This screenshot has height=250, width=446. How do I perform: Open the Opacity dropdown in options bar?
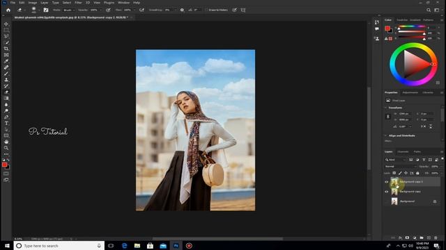(x=100, y=10)
